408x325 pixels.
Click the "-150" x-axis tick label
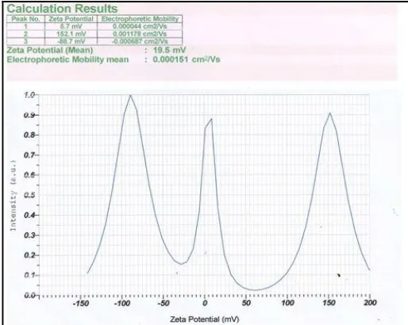coord(81,303)
